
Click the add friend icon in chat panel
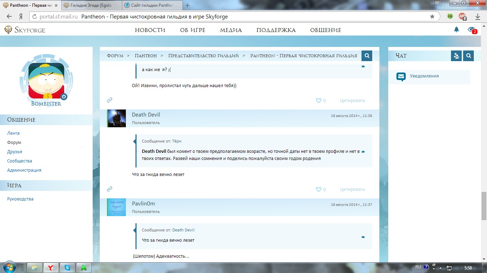456,56
